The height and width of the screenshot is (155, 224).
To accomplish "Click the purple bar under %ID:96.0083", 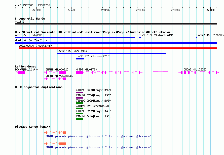I will point(80,93).
